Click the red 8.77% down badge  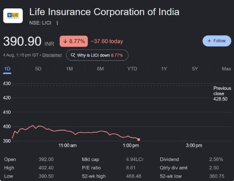click(x=74, y=41)
